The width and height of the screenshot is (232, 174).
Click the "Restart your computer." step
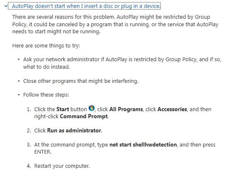tap(62, 166)
